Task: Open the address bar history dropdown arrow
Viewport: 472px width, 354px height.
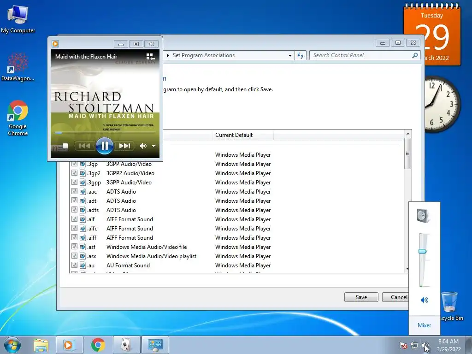Action: (x=290, y=55)
